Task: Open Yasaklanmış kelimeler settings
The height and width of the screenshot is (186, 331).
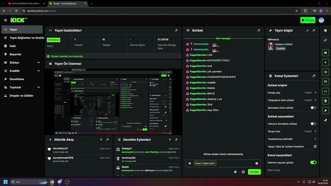Action: coord(292,139)
